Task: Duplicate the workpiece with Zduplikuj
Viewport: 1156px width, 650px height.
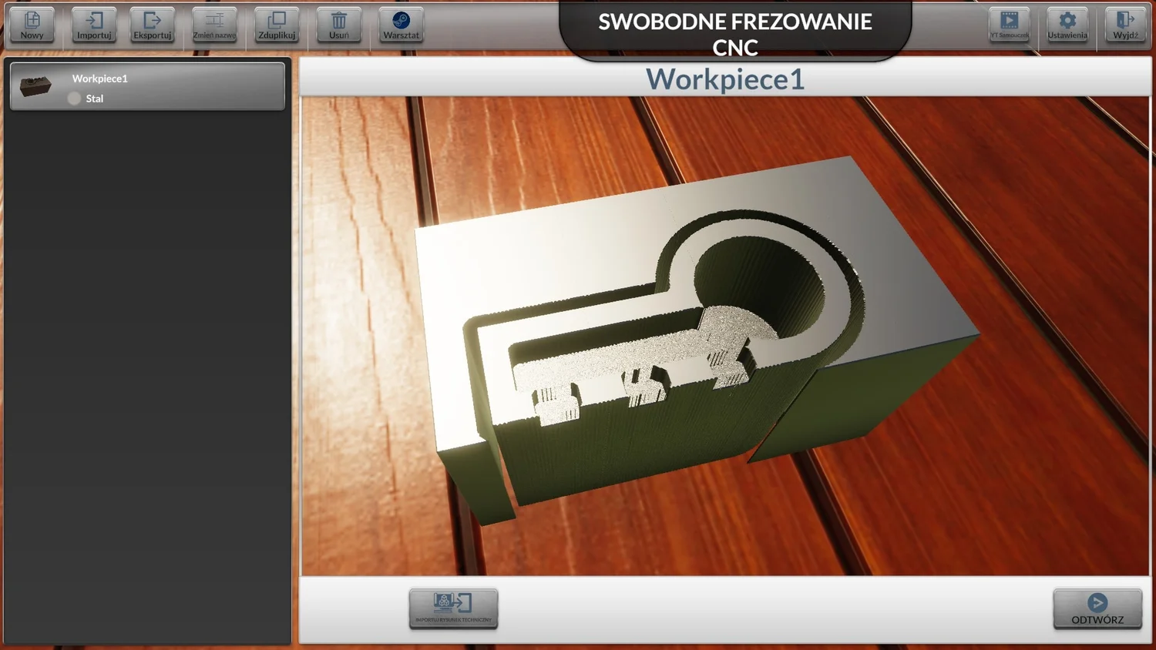Action: pyautogui.click(x=277, y=25)
